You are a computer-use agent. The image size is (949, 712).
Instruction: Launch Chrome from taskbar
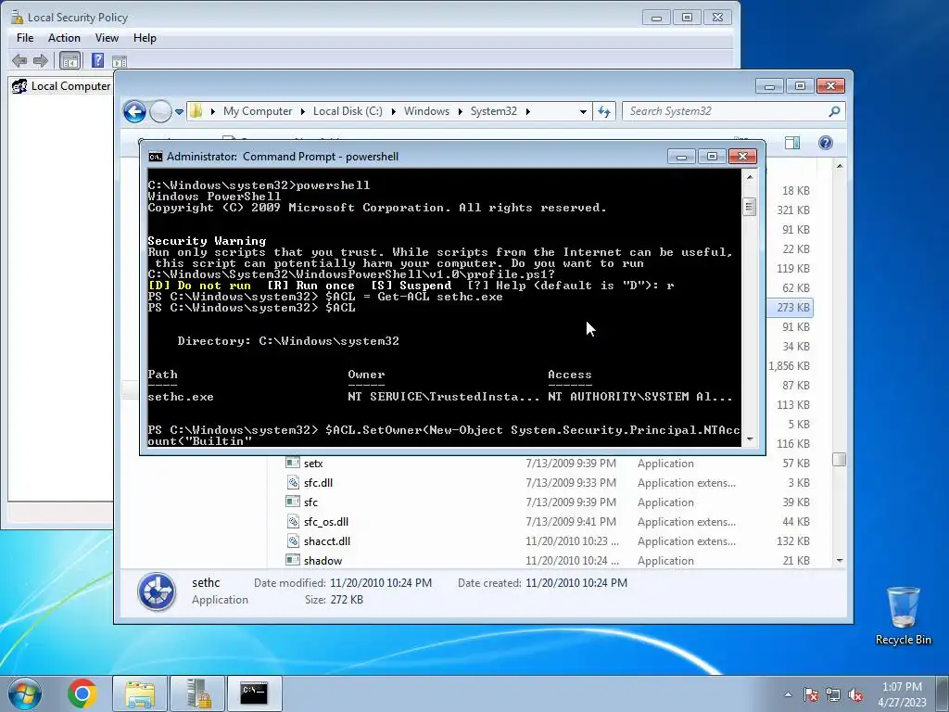tap(82, 693)
